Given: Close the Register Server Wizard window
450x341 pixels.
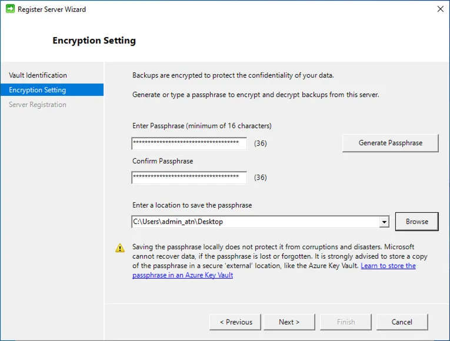Looking at the screenshot, I should point(439,9).
